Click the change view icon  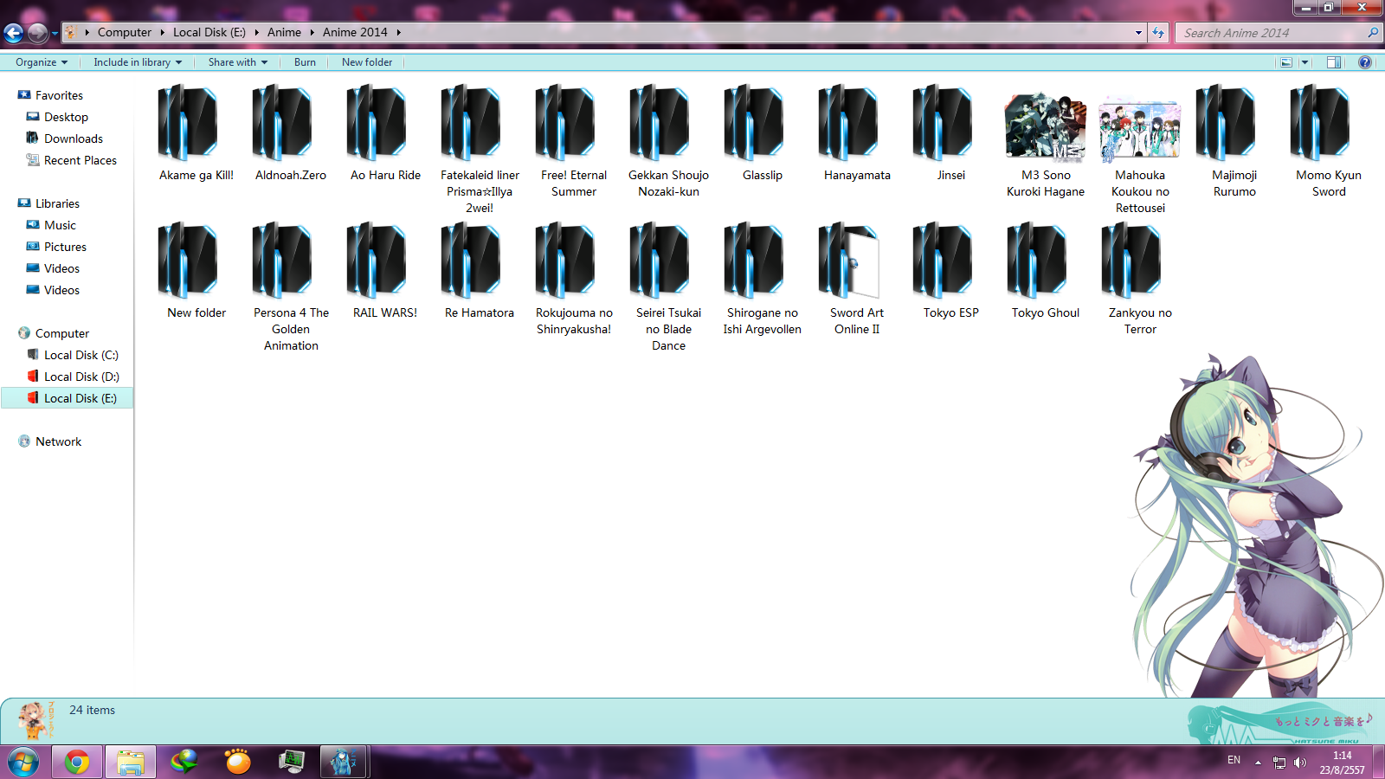pyautogui.click(x=1286, y=62)
